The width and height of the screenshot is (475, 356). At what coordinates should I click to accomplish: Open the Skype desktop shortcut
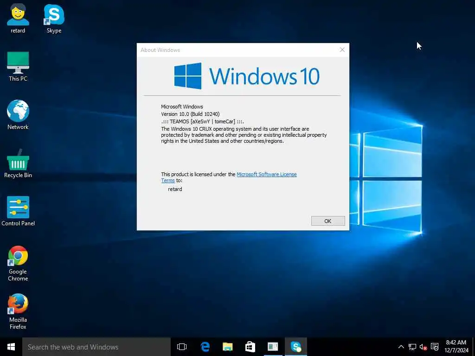click(54, 19)
